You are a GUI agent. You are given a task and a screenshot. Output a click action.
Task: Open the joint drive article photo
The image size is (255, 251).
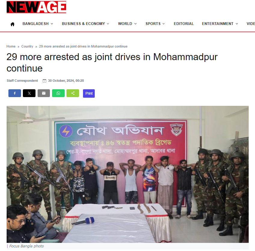point(127,174)
